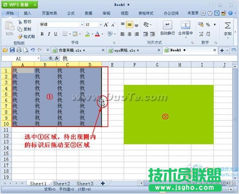This screenshot has width=239, height=194.
Task: Open the font name dropdown (宋体)
Action: [x=82, y=25]
